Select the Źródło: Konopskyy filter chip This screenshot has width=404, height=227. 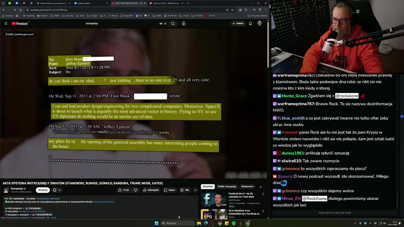pyautogui.click(x=227, y=187)
